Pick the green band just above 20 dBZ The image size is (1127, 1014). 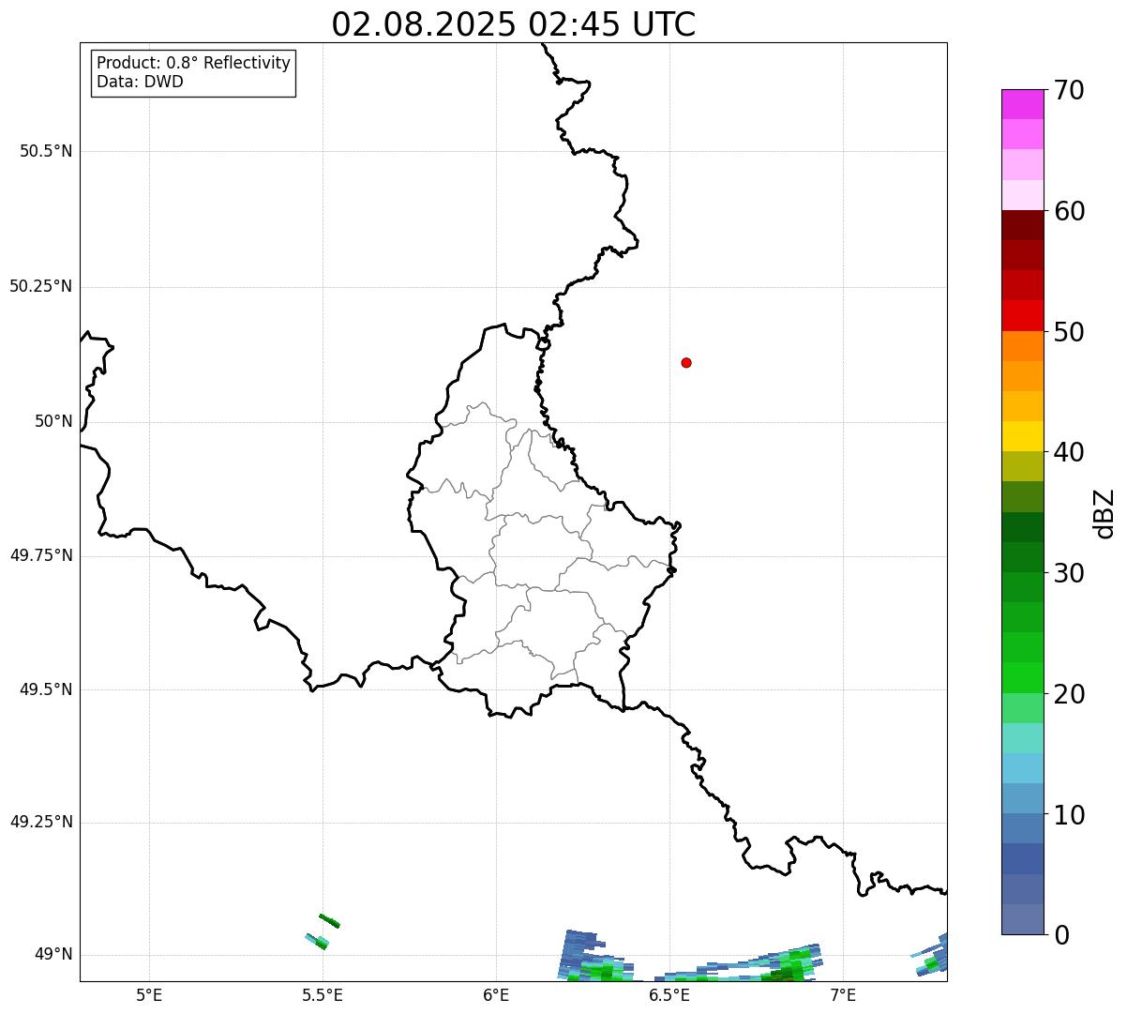(1022, 677)
